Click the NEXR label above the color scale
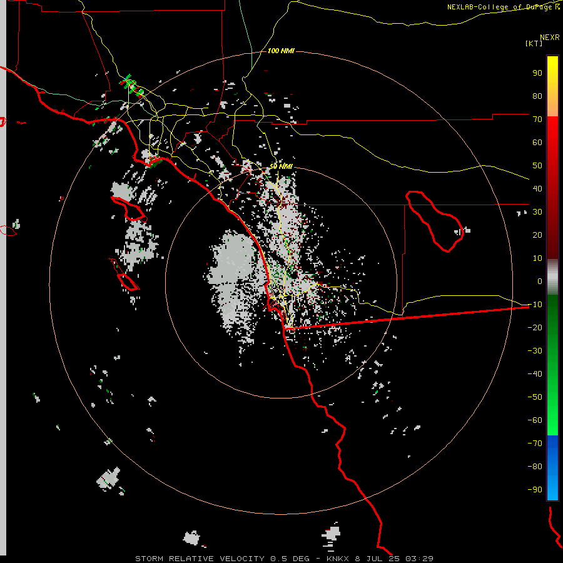 [550, 38]
